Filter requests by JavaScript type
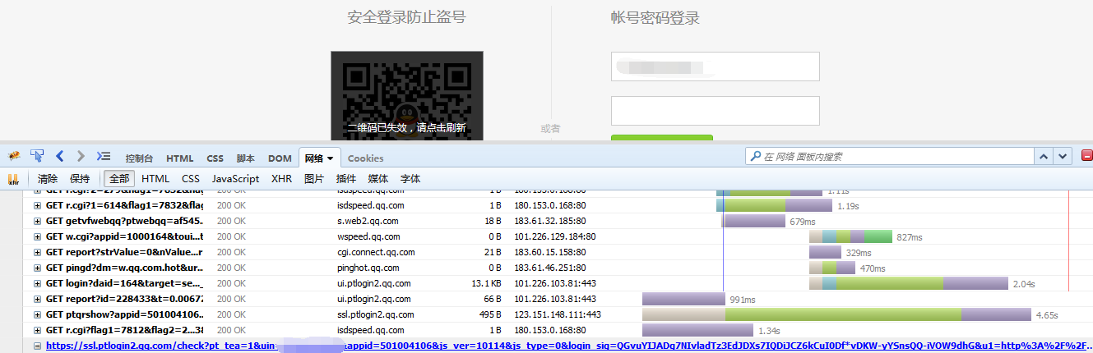 pyautogui.click(x=235, y=178)
